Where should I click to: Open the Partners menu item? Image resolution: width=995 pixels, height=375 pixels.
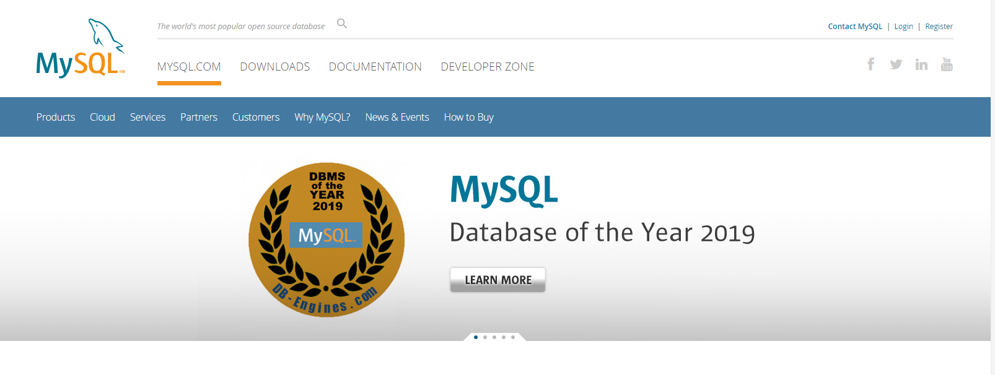click(x=199, y=117)
